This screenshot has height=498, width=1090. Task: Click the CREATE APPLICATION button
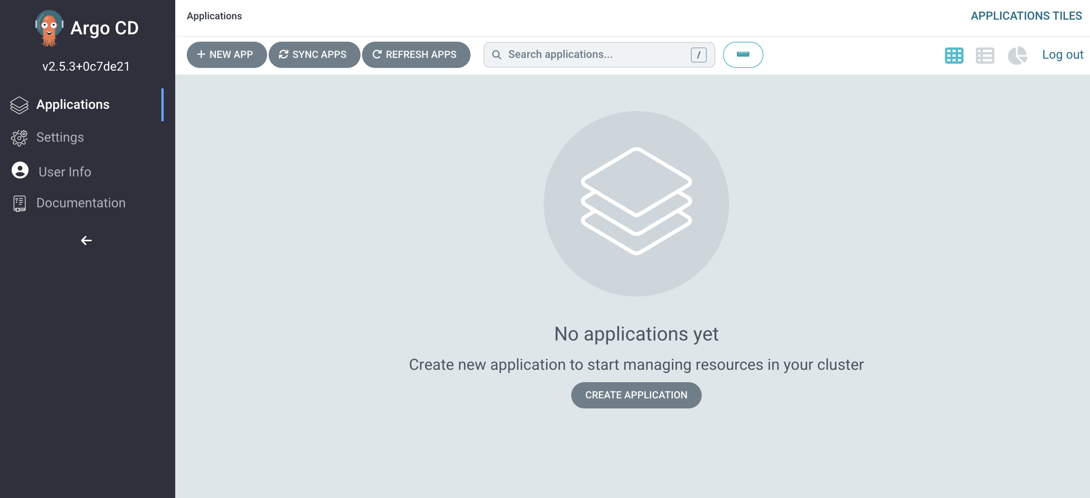[636, 395]
